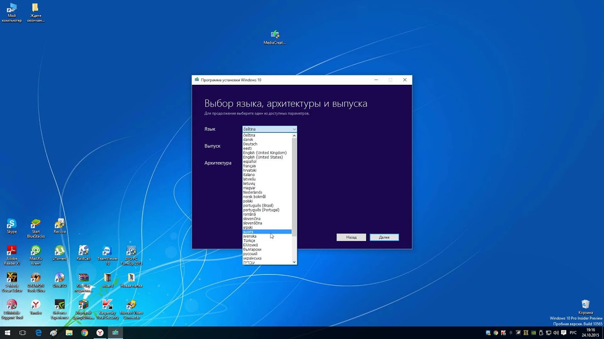Open 5-Mode Oscar Editor shortcut

[x=12, y=282]
